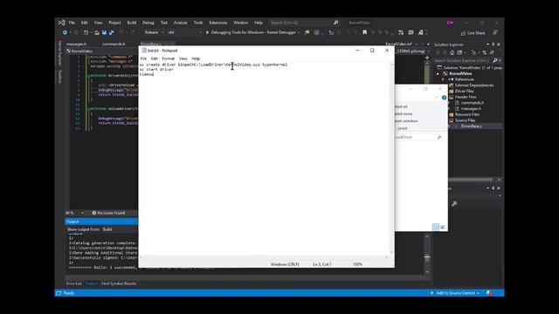Click the user account avatar icon
This screenshot has width=559, height=314.
[451, 23]
